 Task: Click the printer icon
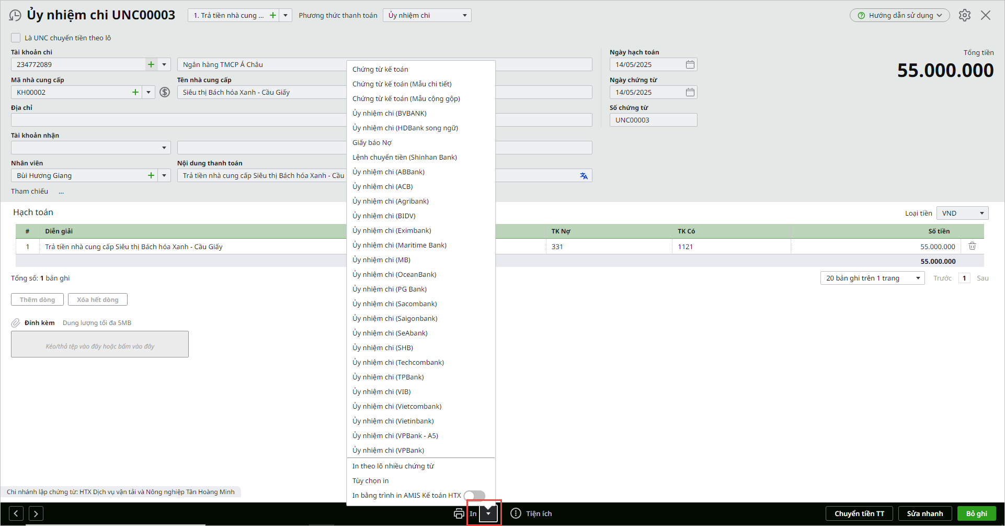click(459, 513)
